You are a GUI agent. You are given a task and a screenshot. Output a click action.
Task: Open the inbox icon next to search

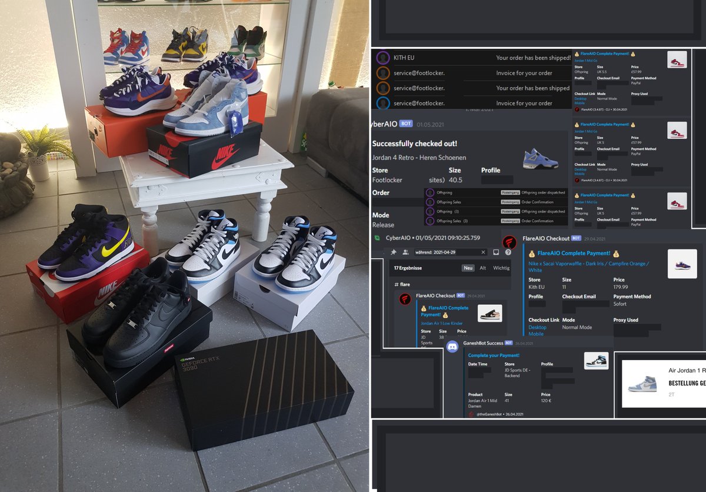496,252
